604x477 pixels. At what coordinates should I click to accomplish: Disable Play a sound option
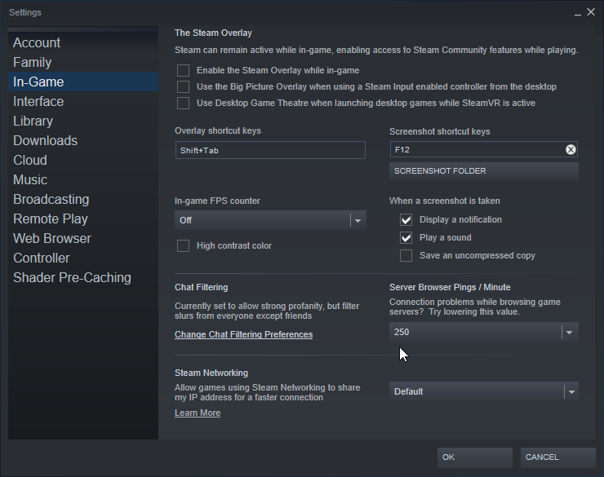click(406, 238)
